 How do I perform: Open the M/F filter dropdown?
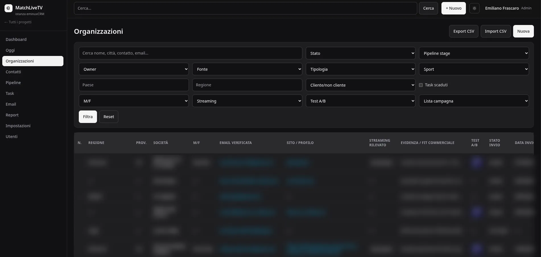pyautogui.click(x=134, y=101)
